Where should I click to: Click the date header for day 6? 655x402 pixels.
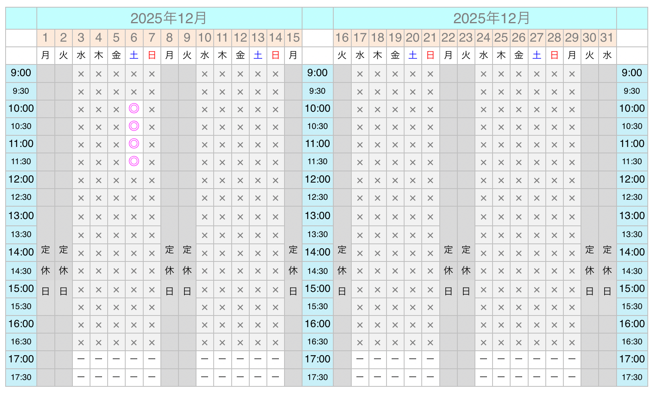point(134,38)
